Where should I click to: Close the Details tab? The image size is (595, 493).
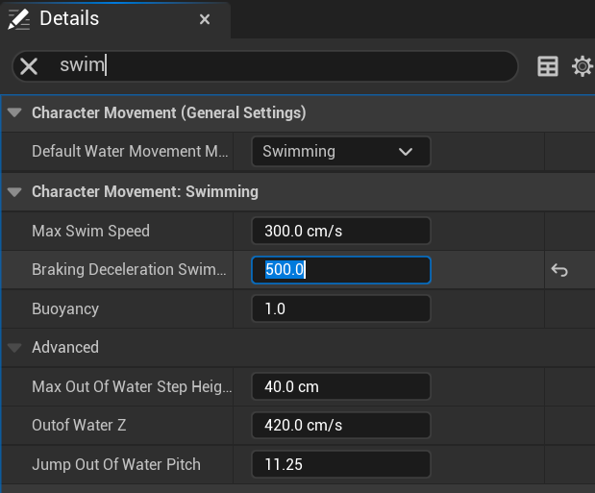pyautogui.click(x=205, y=19)
